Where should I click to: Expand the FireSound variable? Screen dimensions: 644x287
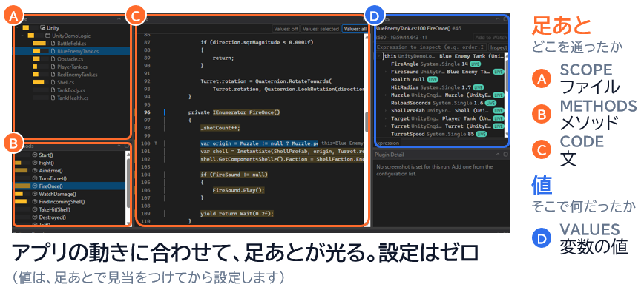(x=386, y=72)
